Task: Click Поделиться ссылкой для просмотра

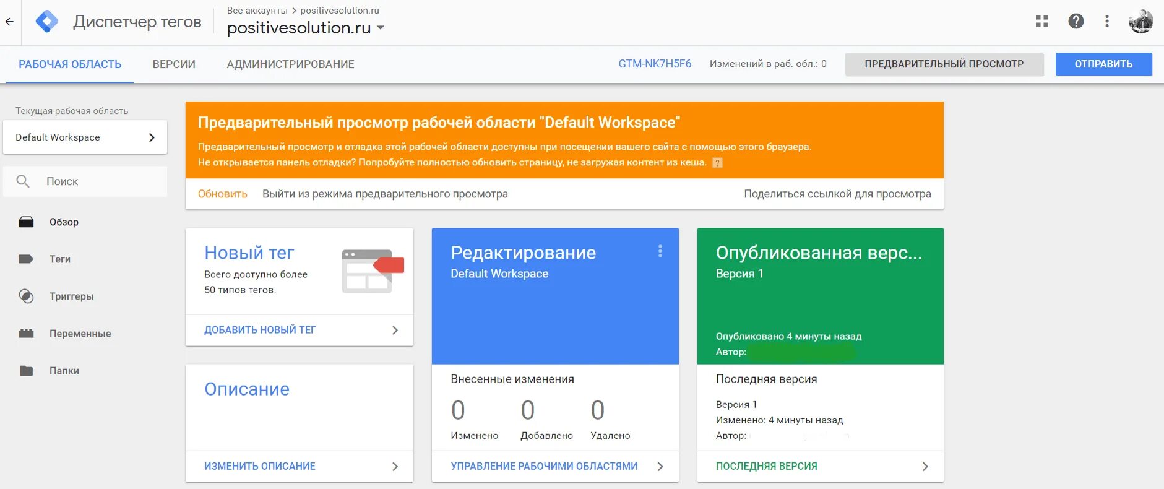Action: point(837,194)
